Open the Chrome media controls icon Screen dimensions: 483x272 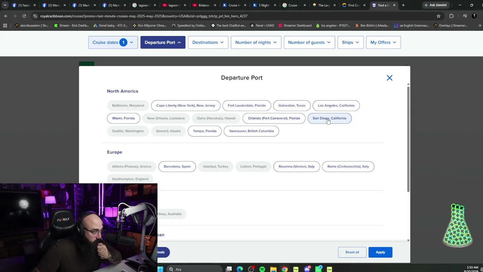pyautogui.click(x=465, y=16)
